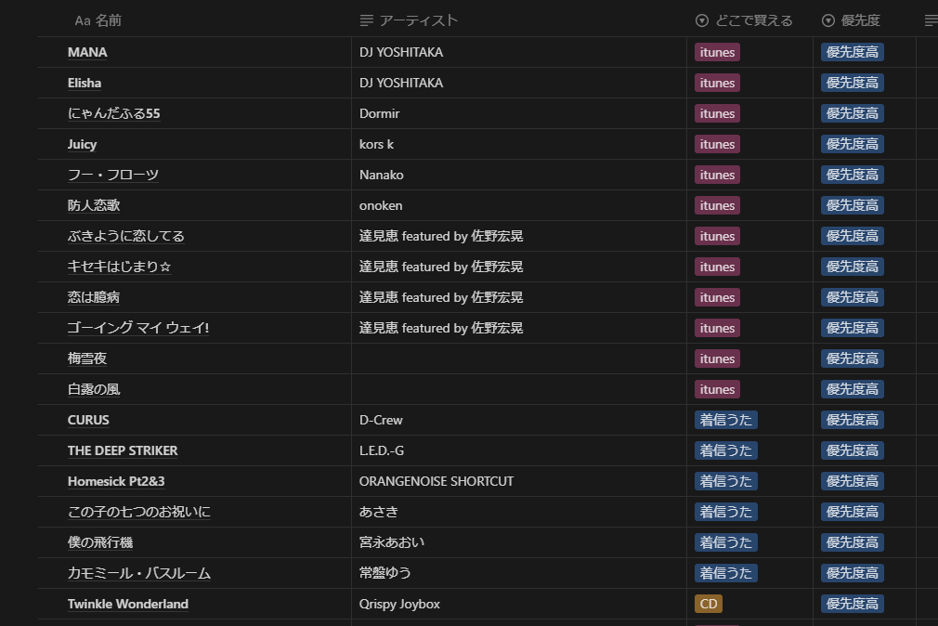The image size is (938, 626).
Task: Click the empty artist cell for 梅雪夜
Action: 518,359
